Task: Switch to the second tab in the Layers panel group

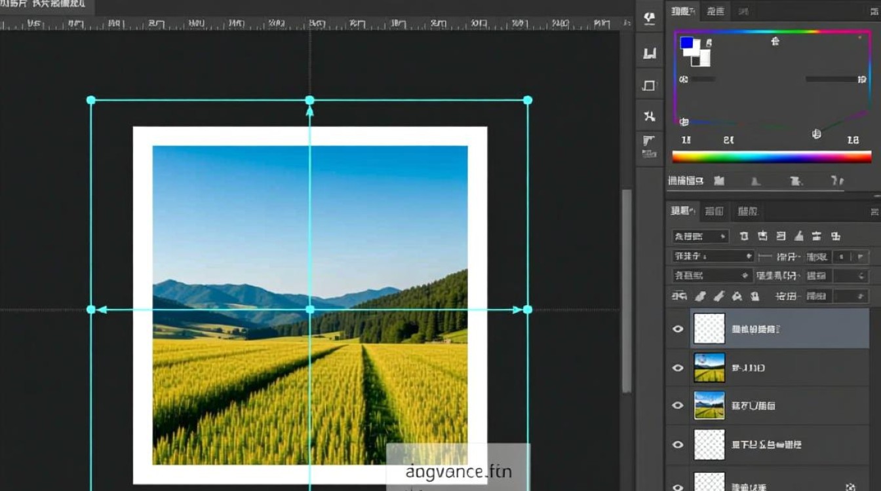Action: point(714,211)
